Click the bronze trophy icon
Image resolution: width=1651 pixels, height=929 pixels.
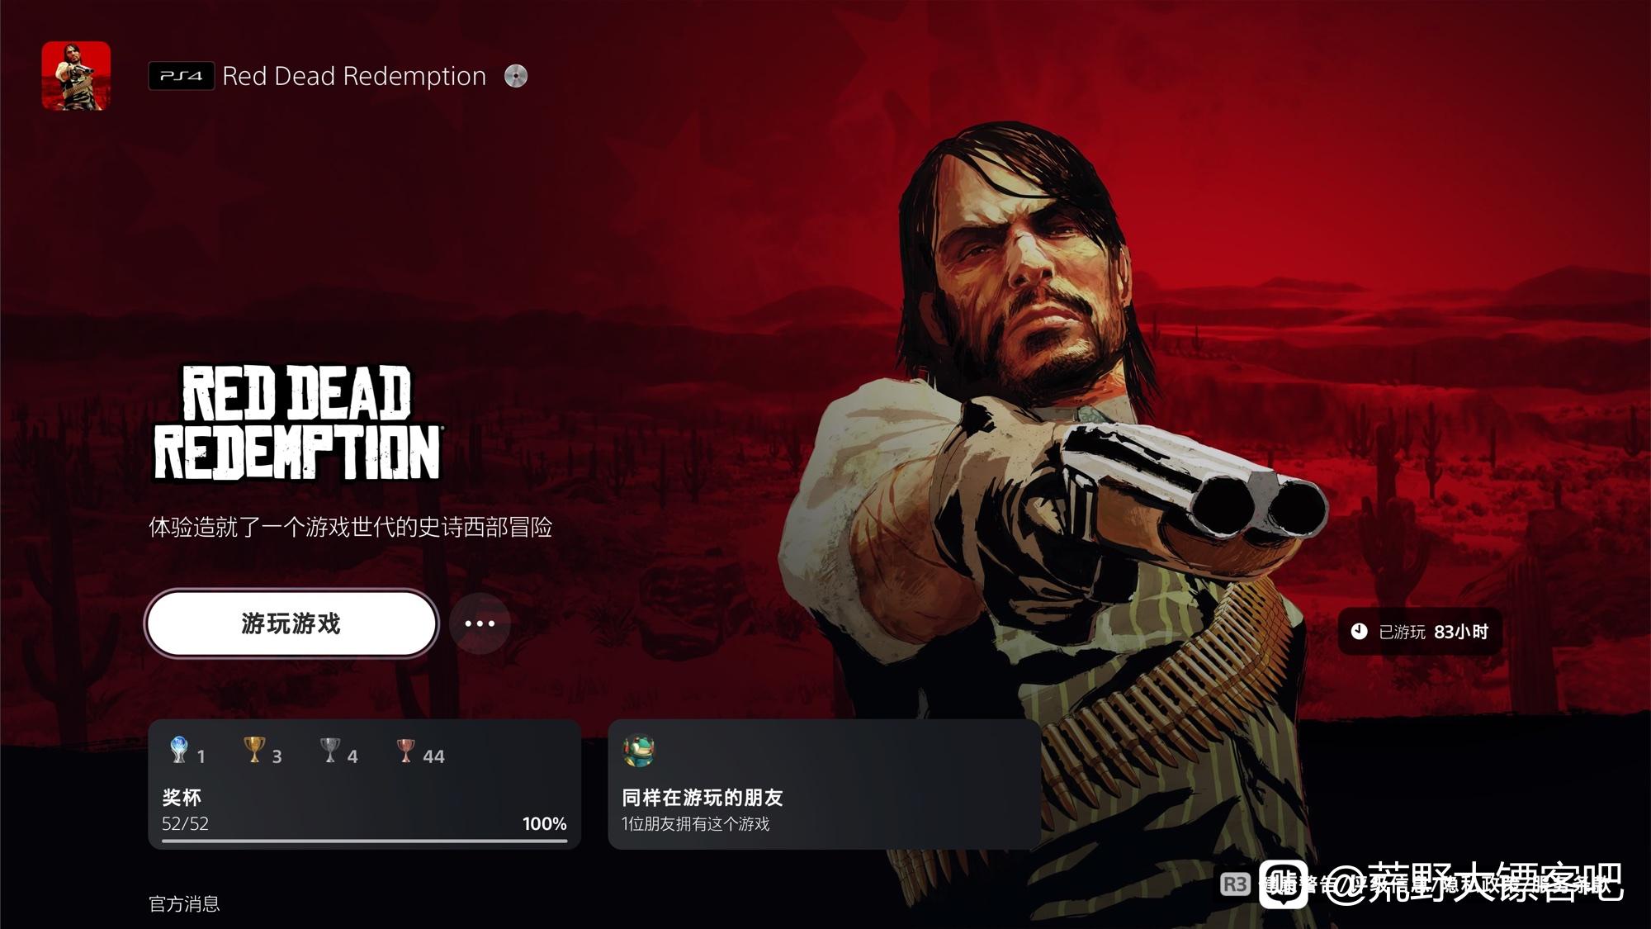pos(405,750)
